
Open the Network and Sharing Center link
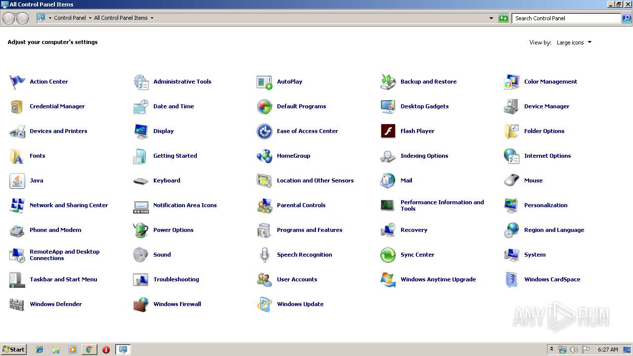(x=69, y=205)
